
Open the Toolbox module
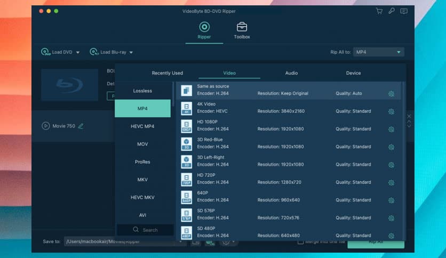tap(242, 31)
